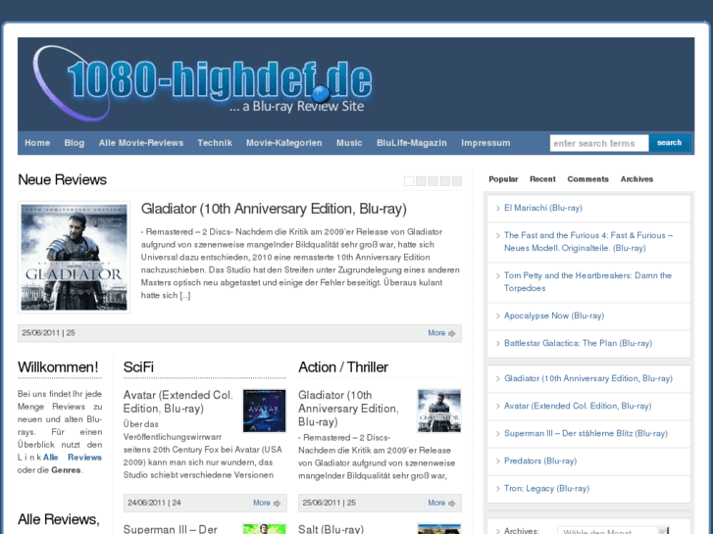The image size is (713, 534).
Task: Click arrow icon next to Avatar More
Action: pyautogui.click(x=277, y=503)
